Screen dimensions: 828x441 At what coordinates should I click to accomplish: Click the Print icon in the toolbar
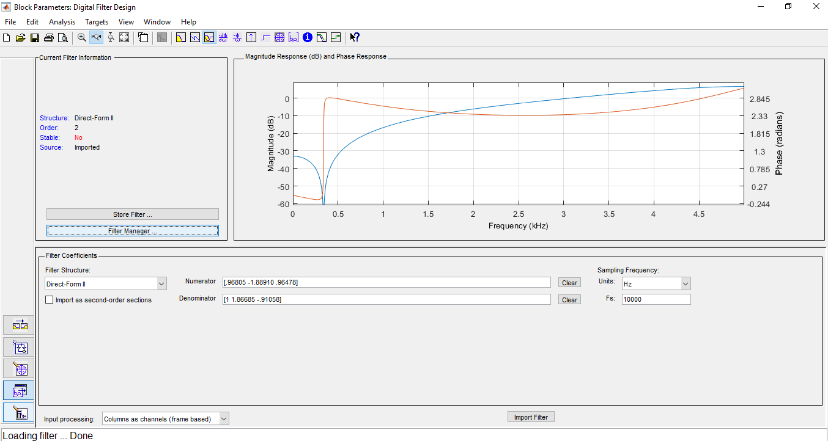[x=49, y=37]
